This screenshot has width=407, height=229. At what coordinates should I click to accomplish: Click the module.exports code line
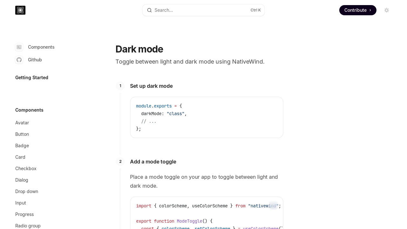[159, 106]
